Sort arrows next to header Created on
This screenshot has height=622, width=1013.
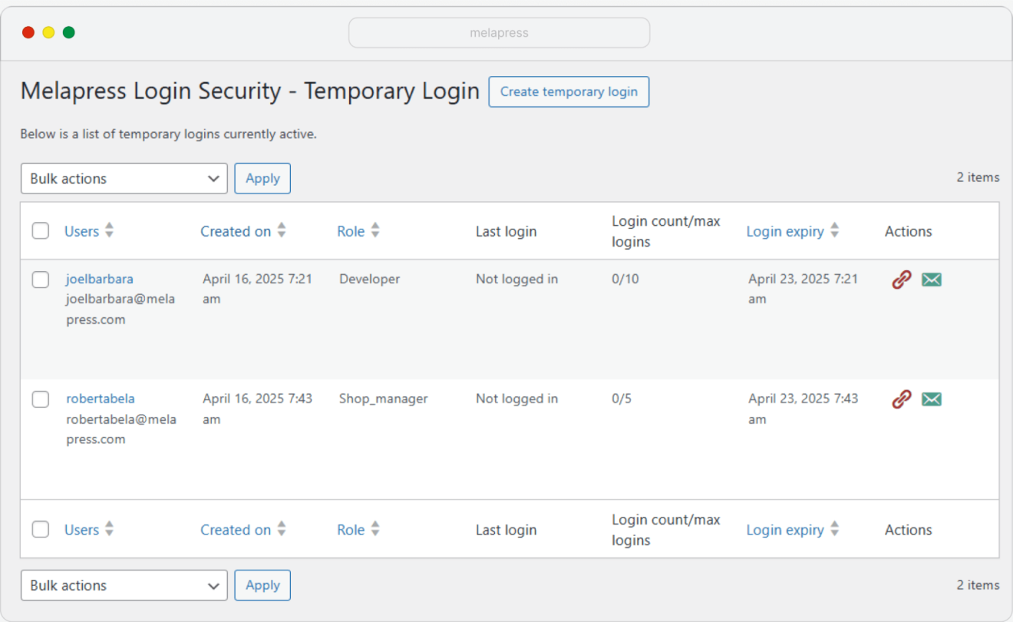pos(282,230)
